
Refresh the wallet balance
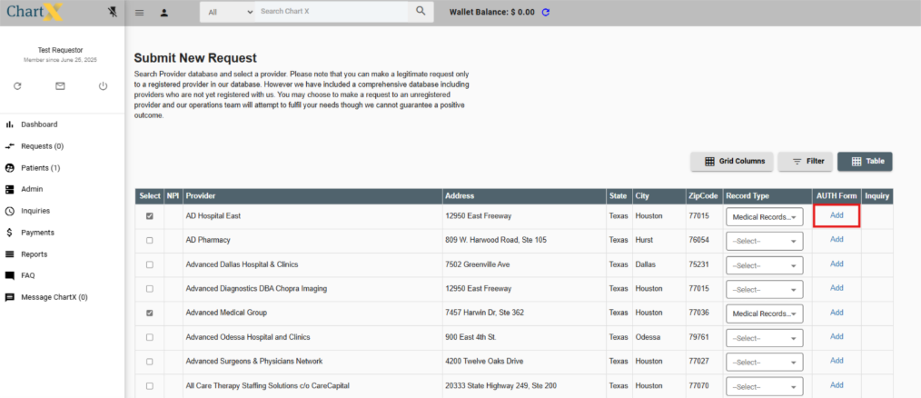546,12
